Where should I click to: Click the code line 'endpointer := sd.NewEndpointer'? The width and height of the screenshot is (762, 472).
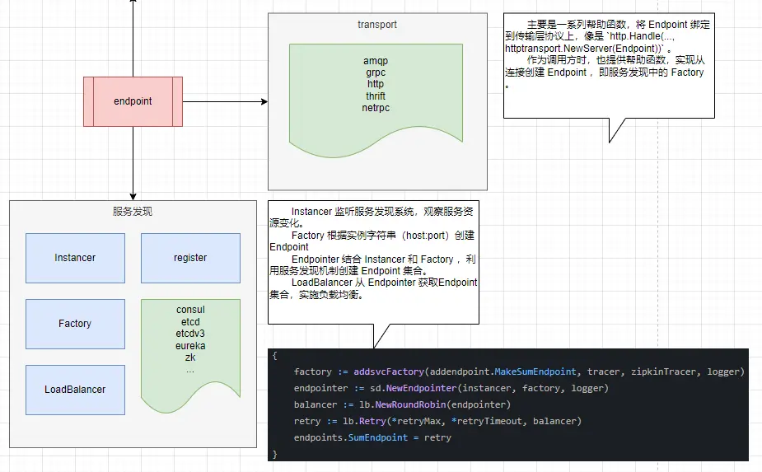point(451,389)
